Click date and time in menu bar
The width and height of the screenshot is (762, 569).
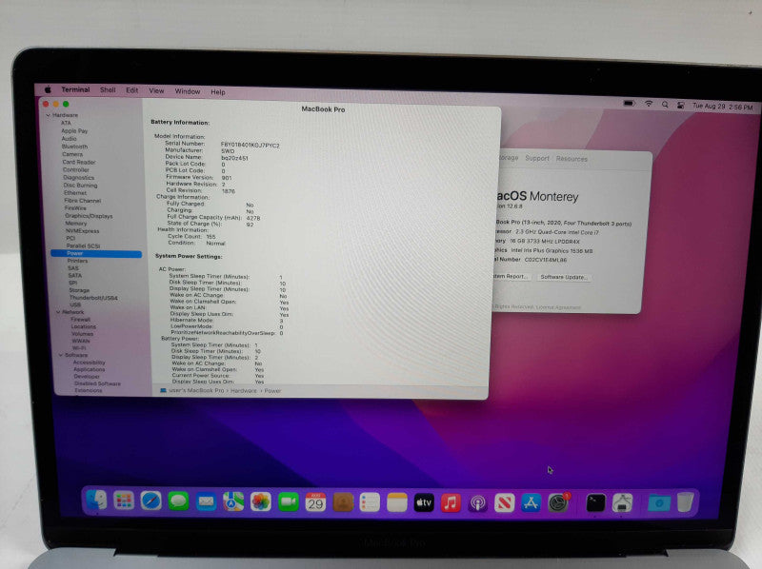(x=723, y=107)
